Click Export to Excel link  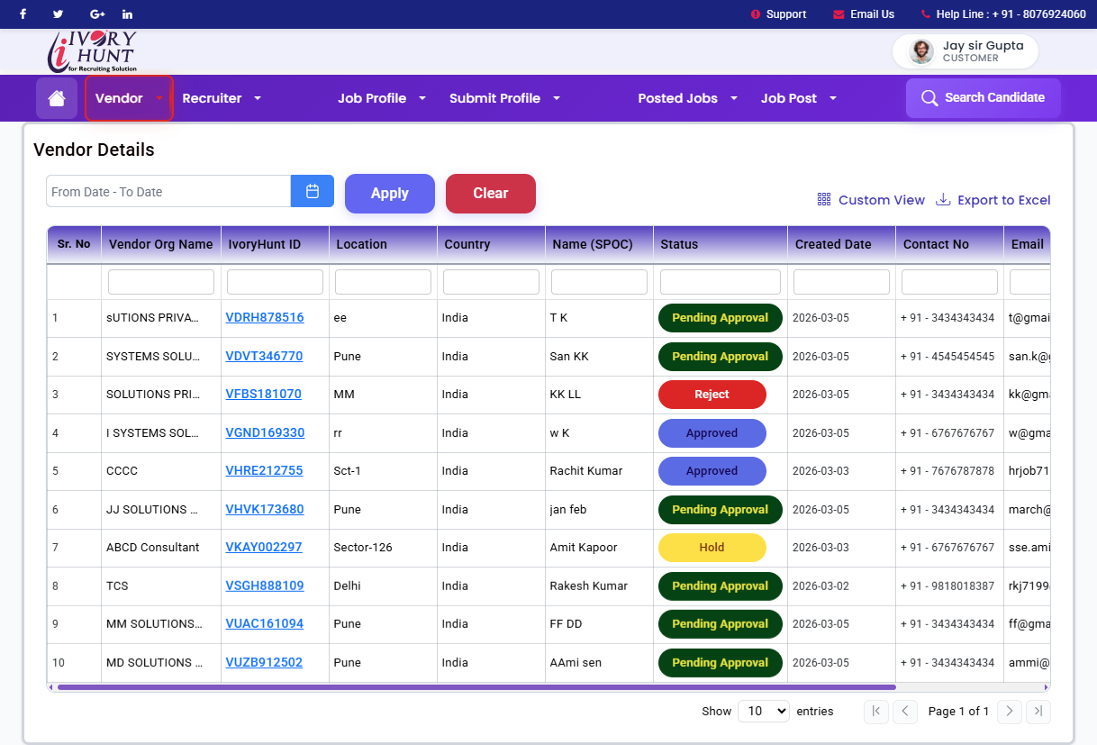coord(993,200)
